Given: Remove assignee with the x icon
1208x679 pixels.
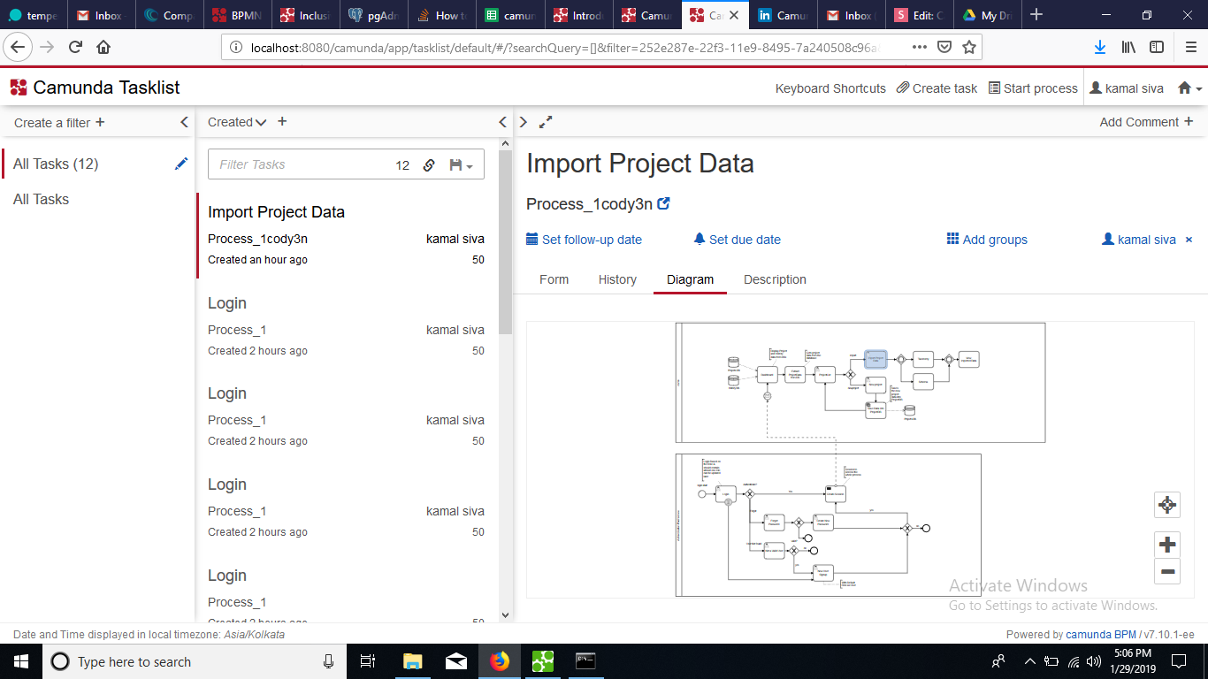Looking at the screenshot, I should pyautogui.click(x=1189, y=240).
